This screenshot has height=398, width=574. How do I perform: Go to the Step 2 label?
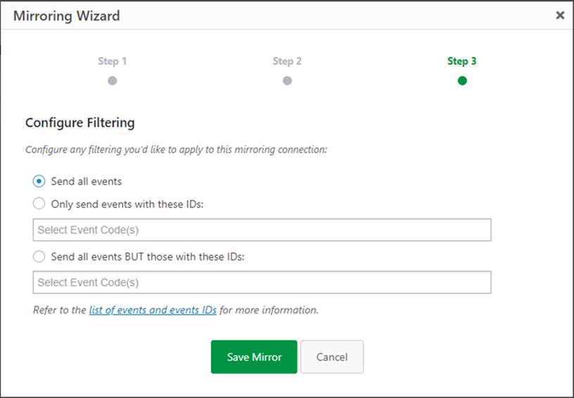tap(287, 61)
